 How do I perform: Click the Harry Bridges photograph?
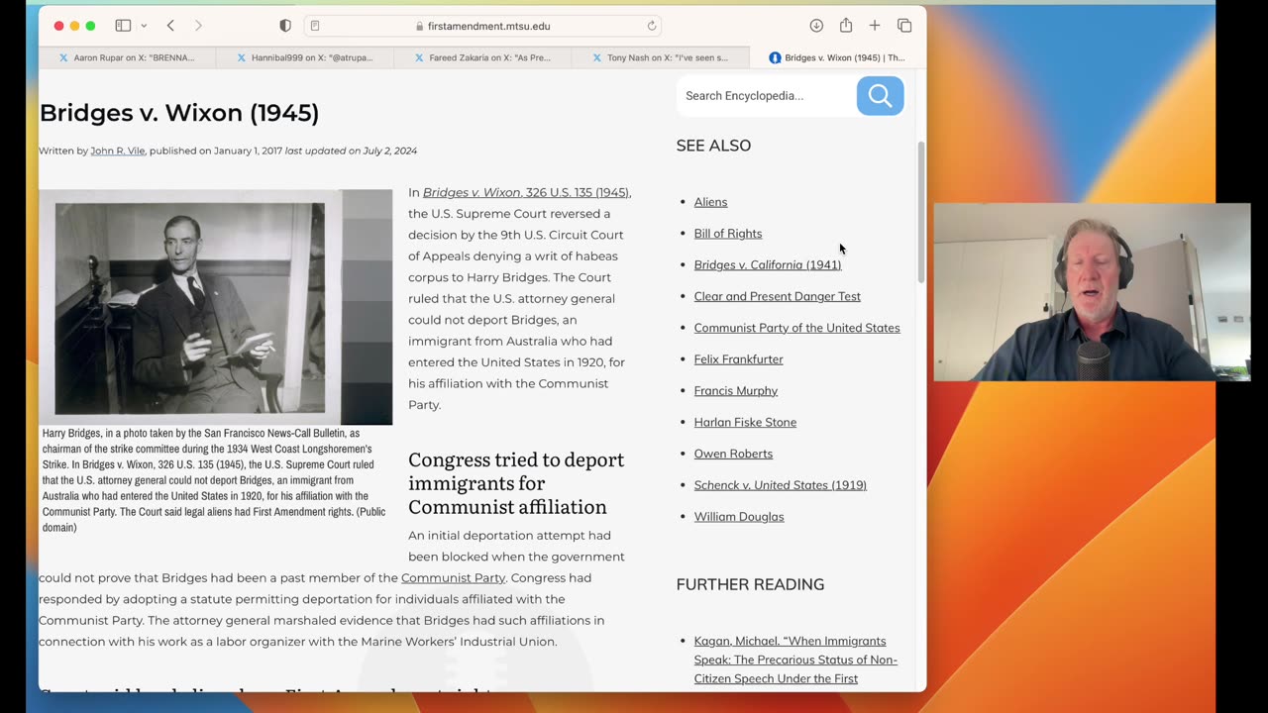[215, 307]
